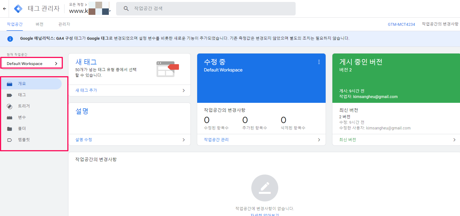Click 수정한 사용자: kimsangheu@gmail.com text

pos(375,128)
